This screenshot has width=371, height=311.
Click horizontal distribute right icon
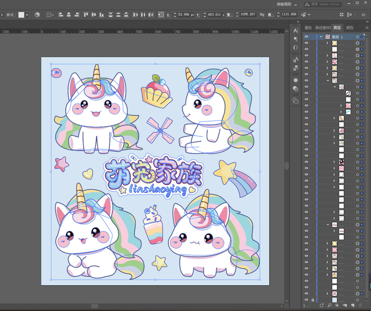coord(151,15)
